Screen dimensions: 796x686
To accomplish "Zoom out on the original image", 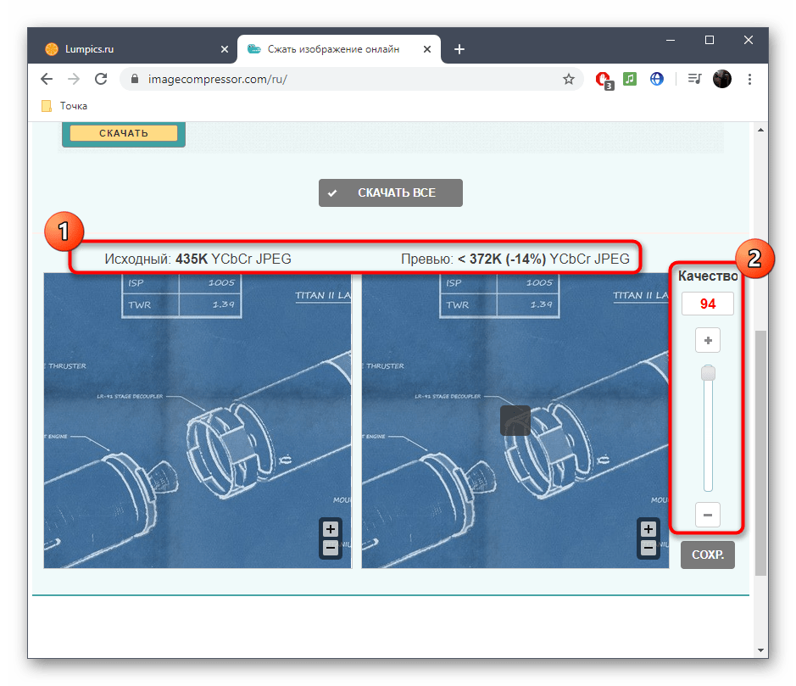I will point(331,549).
